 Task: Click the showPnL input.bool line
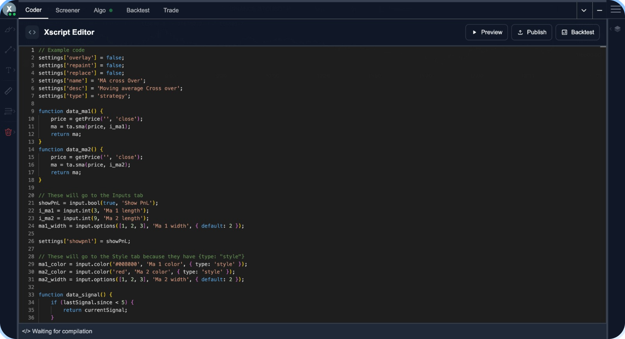coord(98,203)
